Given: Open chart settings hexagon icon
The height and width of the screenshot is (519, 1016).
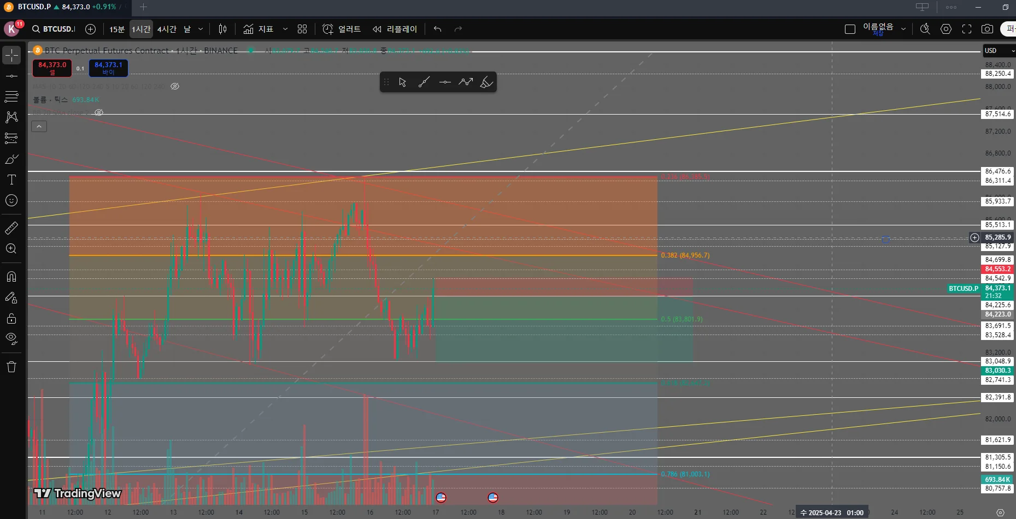Looking at the screenshot, I should pos(946,29).
